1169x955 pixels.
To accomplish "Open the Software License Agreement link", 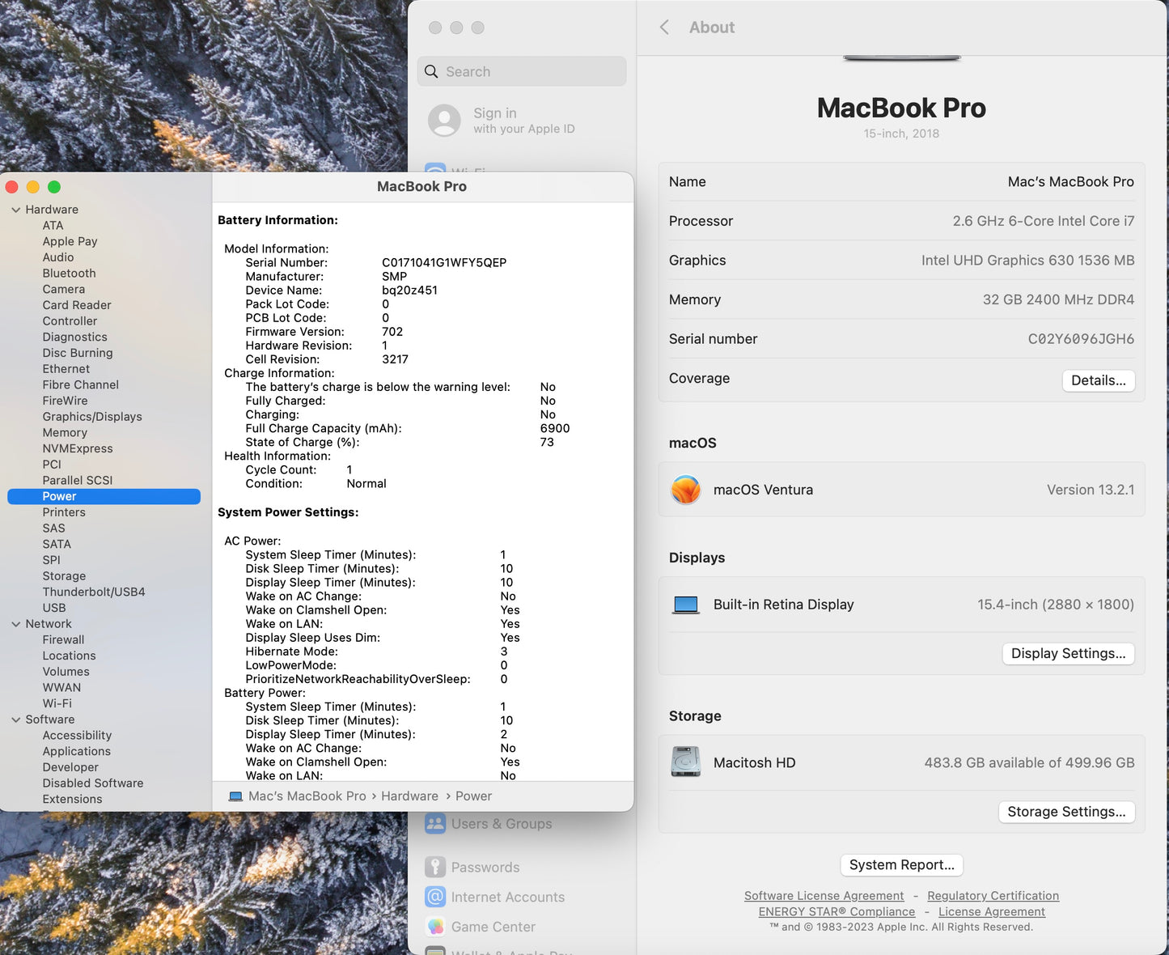I will (x=824, y=895).
